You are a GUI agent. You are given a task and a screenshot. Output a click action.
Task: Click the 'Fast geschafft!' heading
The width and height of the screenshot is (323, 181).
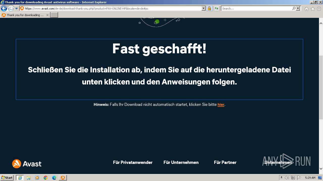(x=159, y=49)
